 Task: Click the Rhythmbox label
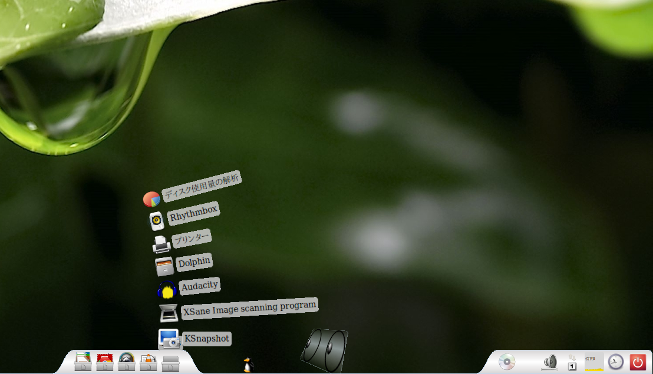[x=194, y=213]
